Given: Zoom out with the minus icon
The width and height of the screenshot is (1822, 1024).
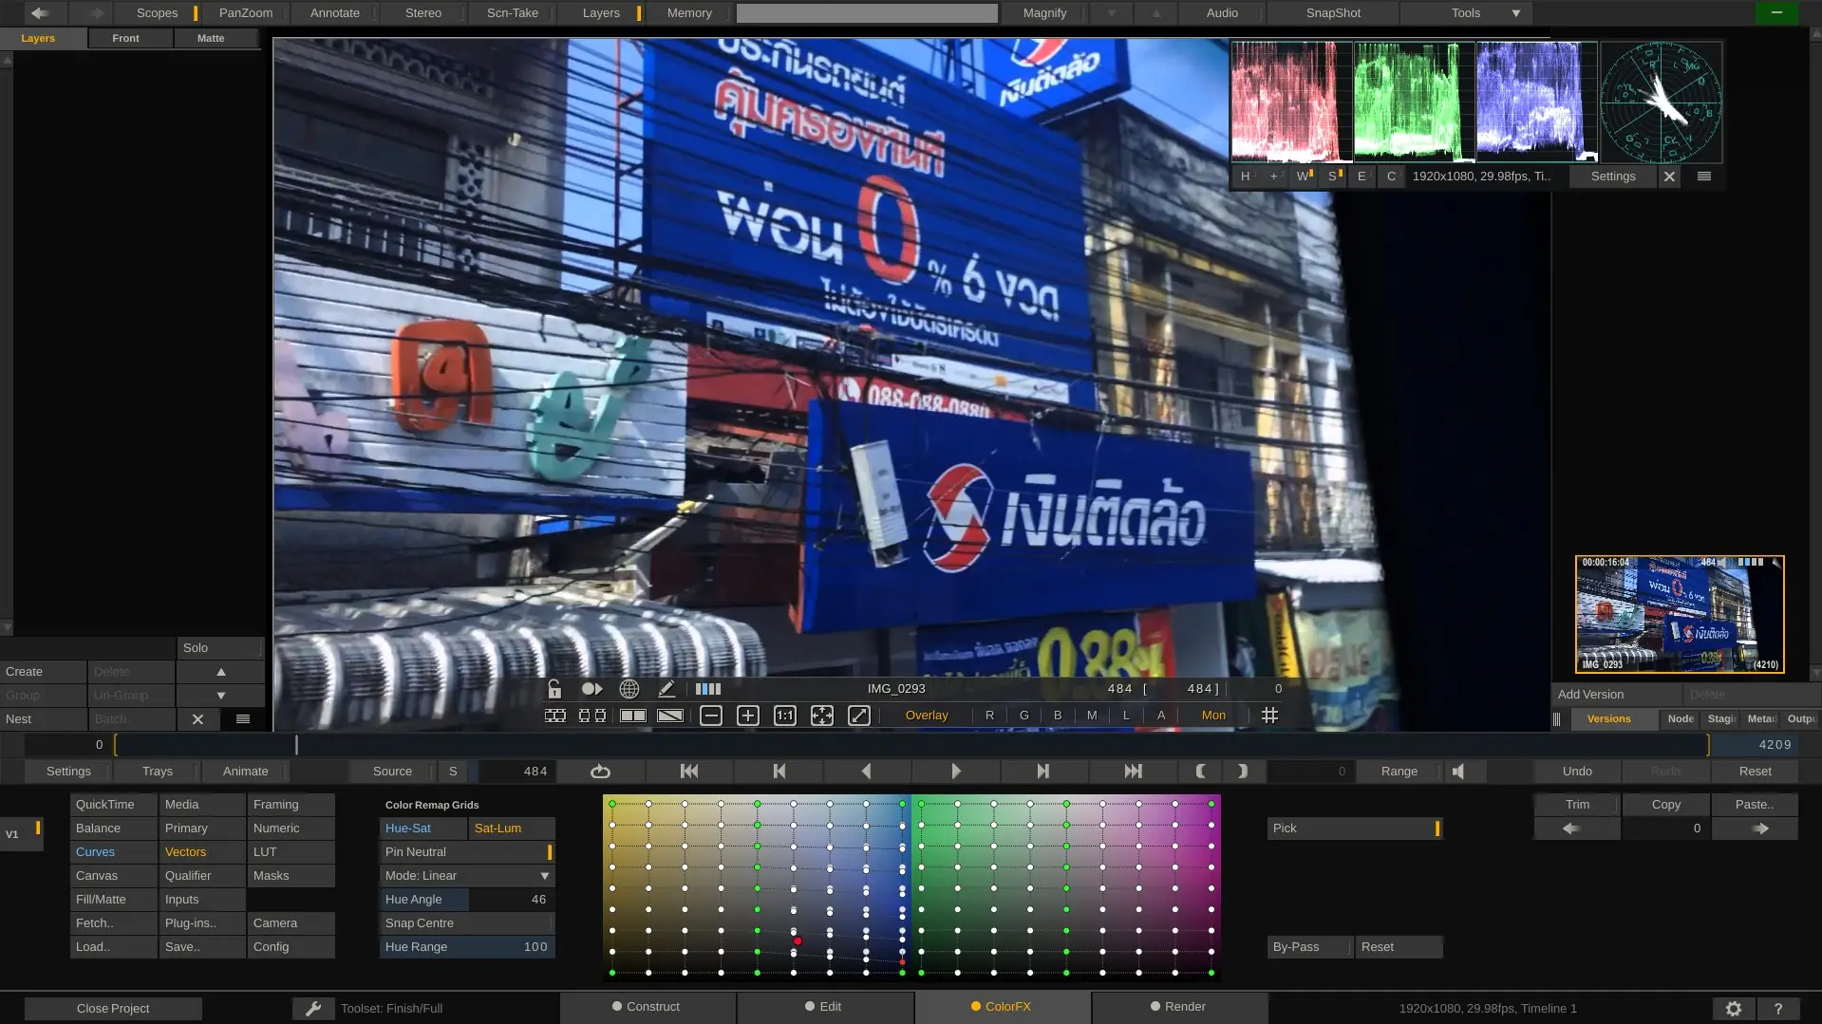Looking at the screenshot, I should 711,716.
